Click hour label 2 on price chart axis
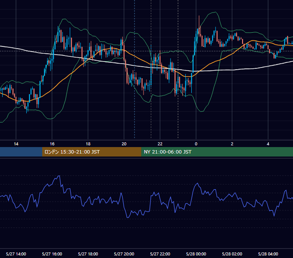Image resolution: width=293 pixels, height=258 pixels. click(x=232, y=144)
